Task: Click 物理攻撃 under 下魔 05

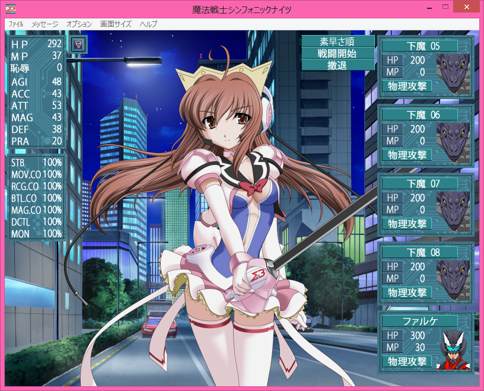Action: click(x=407, y=86)
